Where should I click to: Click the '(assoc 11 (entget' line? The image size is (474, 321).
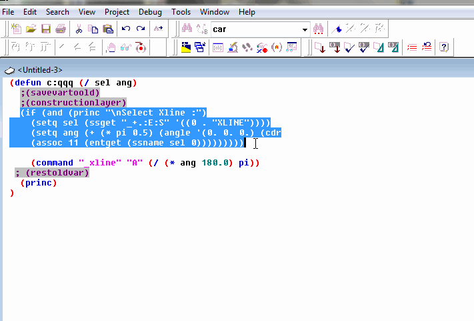coord(137,143)
